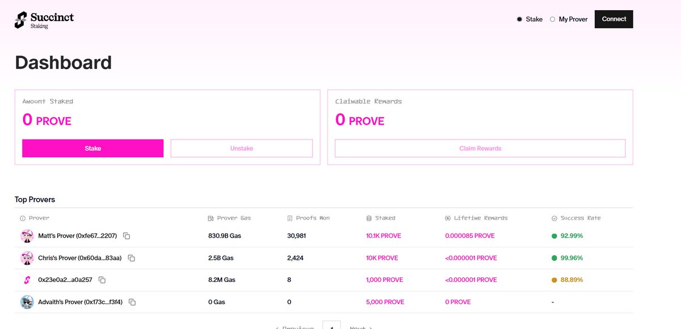
Task: Click the 5,000 PROVE staked value
Action: [385, 302]
